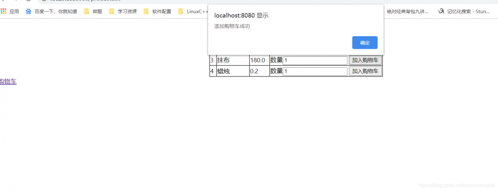Click the quantity field for 抹布
Viewport: 498px width, 191px height.
tap(315, 60)
